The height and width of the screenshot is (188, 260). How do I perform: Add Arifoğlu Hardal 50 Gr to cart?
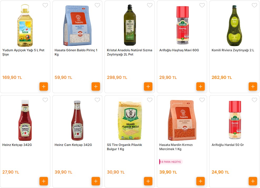pos(253,181)
